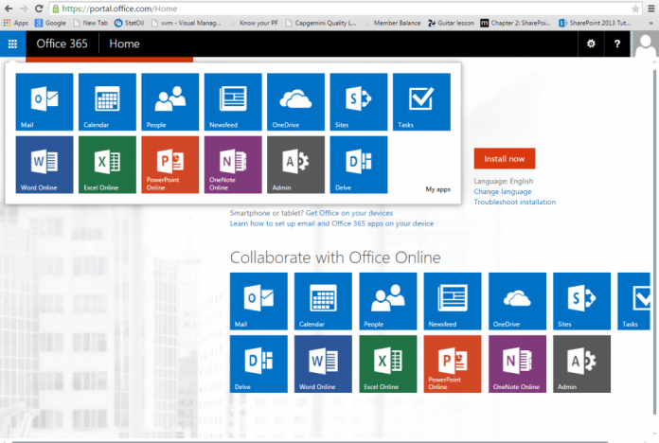Click Sites tile under Collaborate with Office Online

click(x=581, y=301)
